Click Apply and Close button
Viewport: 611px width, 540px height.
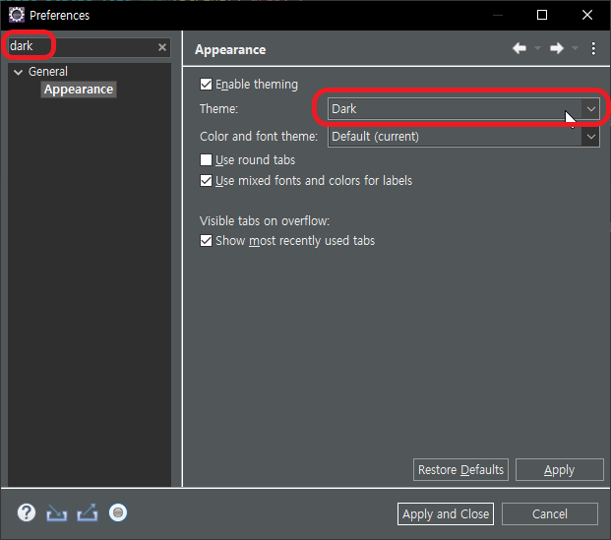(446, 513)
